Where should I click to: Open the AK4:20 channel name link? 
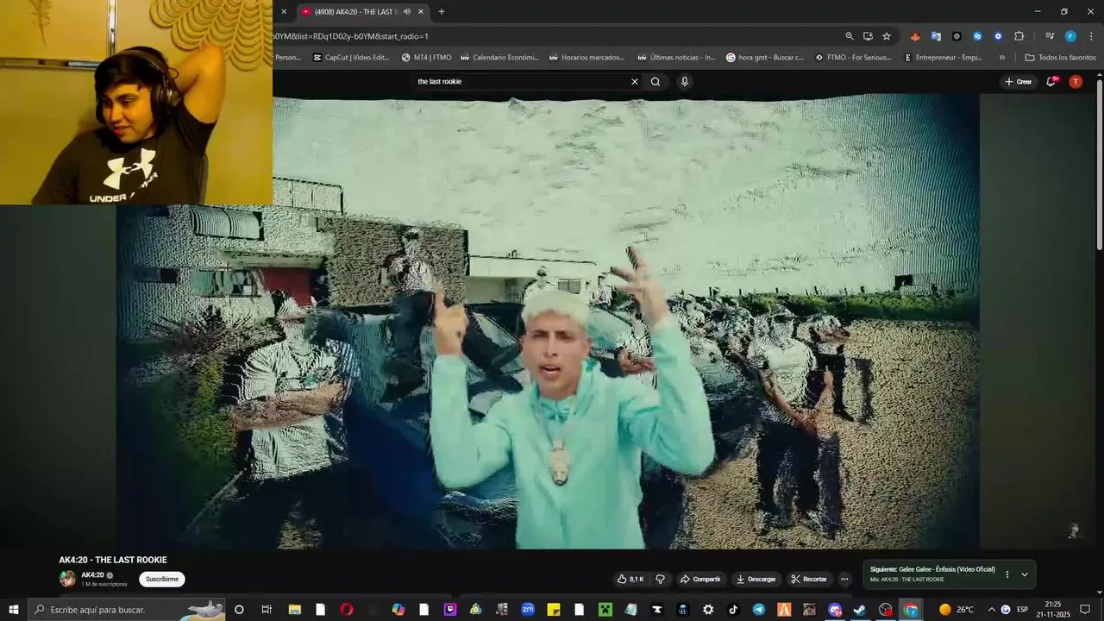[x=92, y=574]
